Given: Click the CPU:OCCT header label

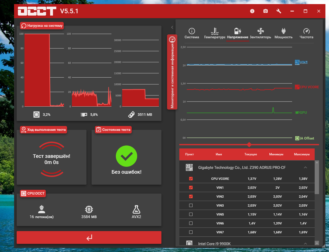Looking at the screenshot, I should click(x=33, y=193).
